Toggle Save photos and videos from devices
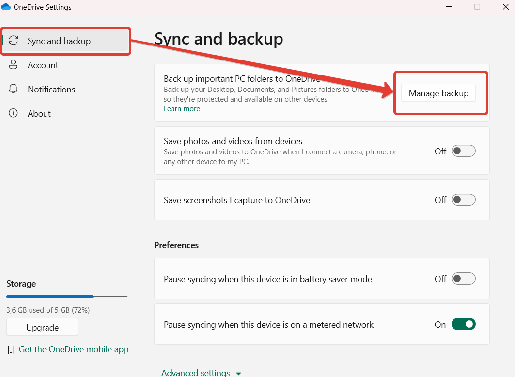515x377 pixels. [x=463, y=151]
